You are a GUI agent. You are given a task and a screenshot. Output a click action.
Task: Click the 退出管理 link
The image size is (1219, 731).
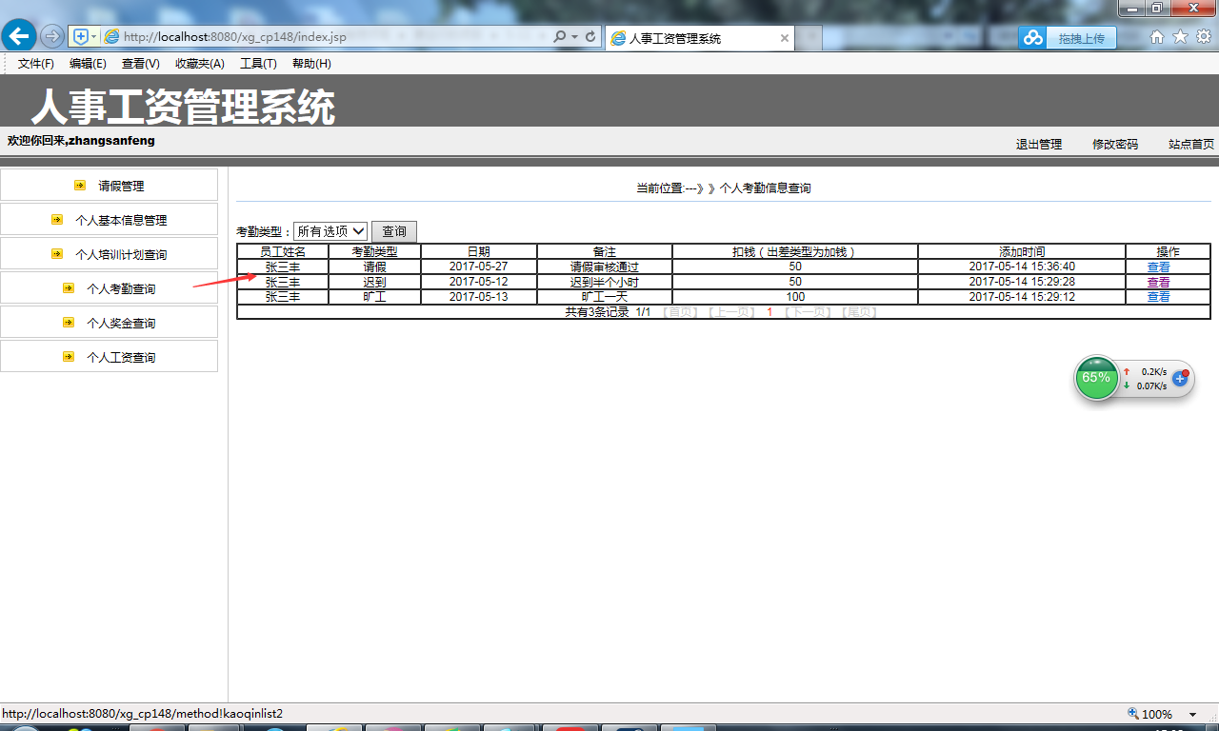tap(1039, 145)
